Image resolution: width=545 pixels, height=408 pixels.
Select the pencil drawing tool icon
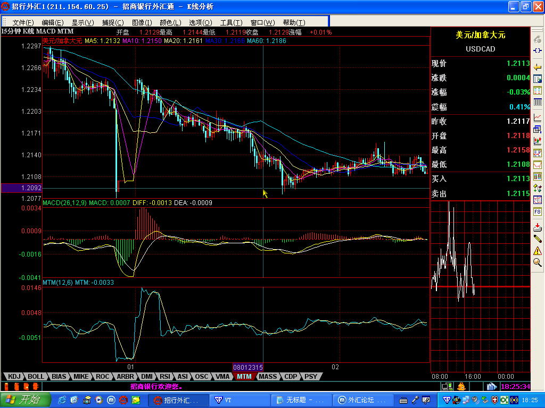[x=538, y=239]
